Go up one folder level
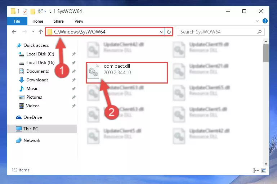This screenshot has height=184, width=277. [41, 32]
